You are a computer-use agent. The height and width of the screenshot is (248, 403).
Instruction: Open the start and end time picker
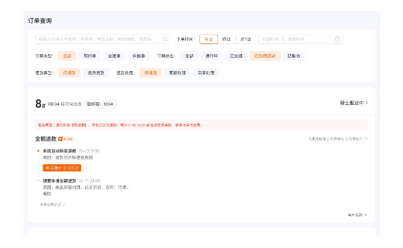(x=301, y=39)
